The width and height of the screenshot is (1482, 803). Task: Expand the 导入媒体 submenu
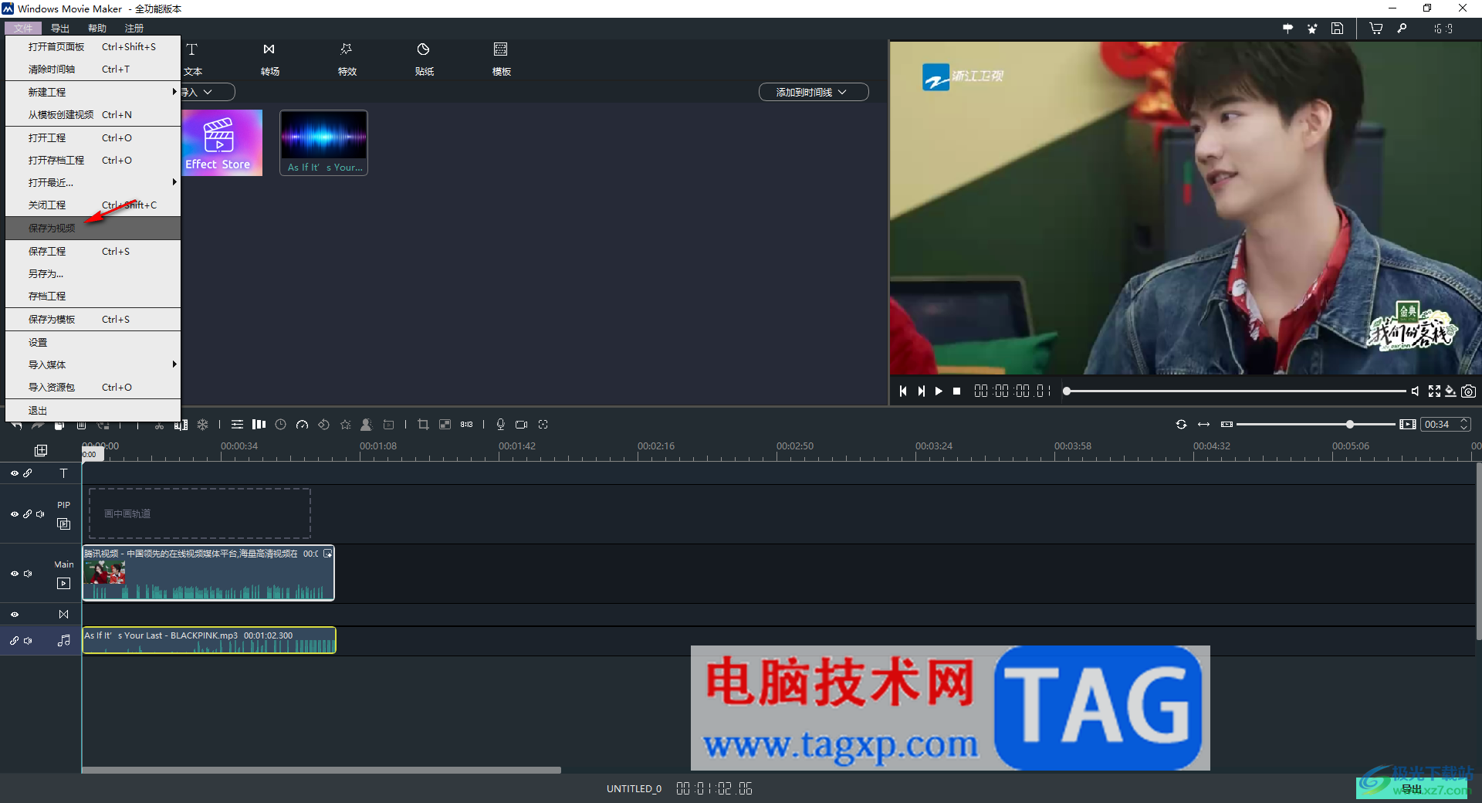click(x=93, y=365)
